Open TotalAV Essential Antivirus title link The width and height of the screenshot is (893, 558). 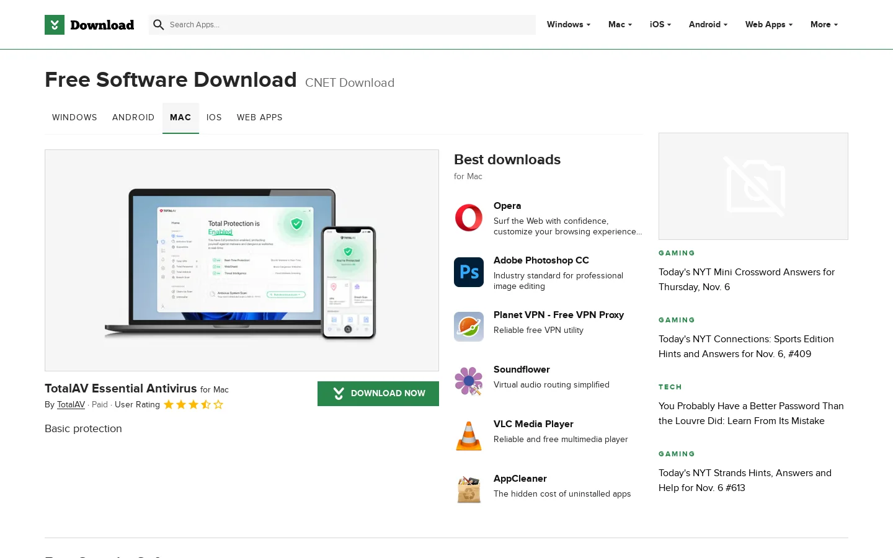(121, 389)
